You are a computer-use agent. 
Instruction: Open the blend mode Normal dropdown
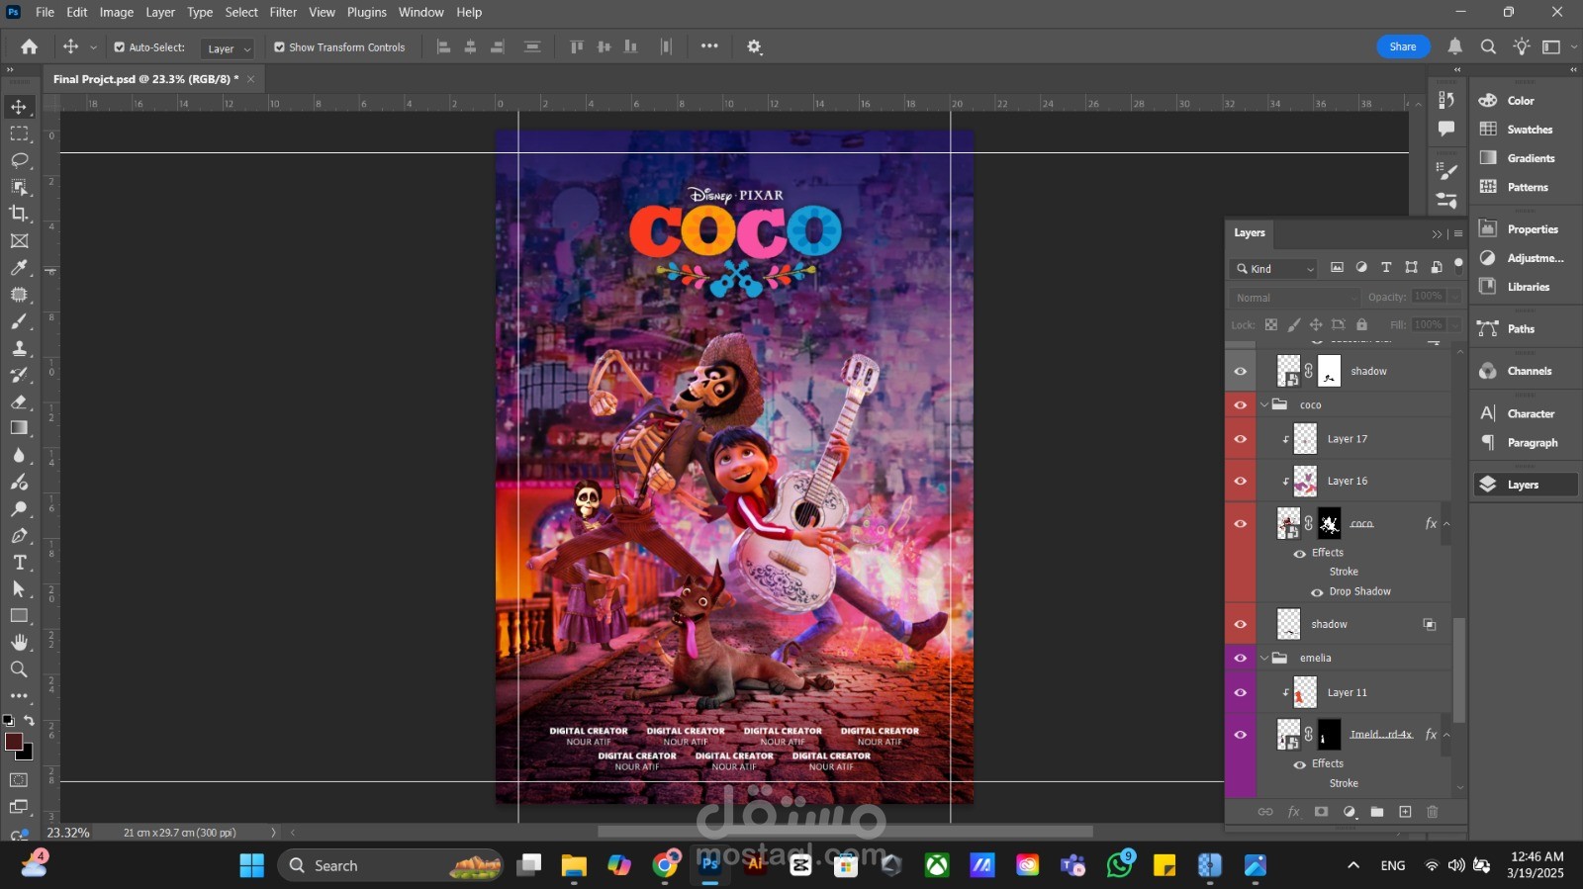1296,298
